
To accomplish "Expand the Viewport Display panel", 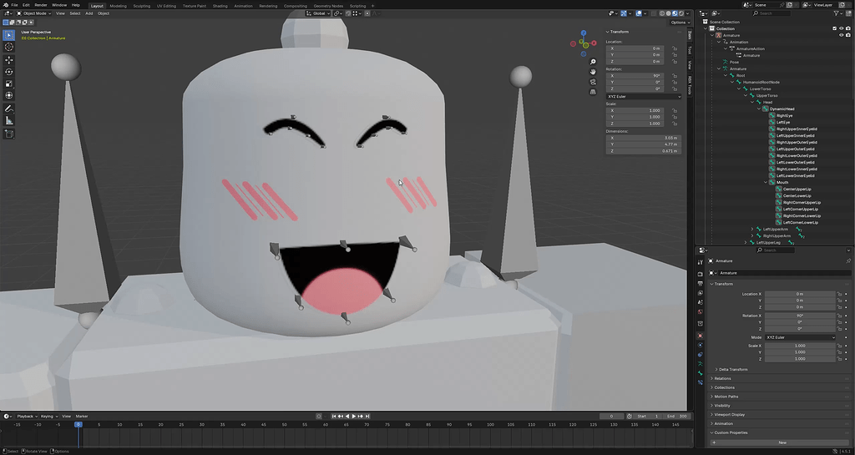I will [x=728, y=415].
